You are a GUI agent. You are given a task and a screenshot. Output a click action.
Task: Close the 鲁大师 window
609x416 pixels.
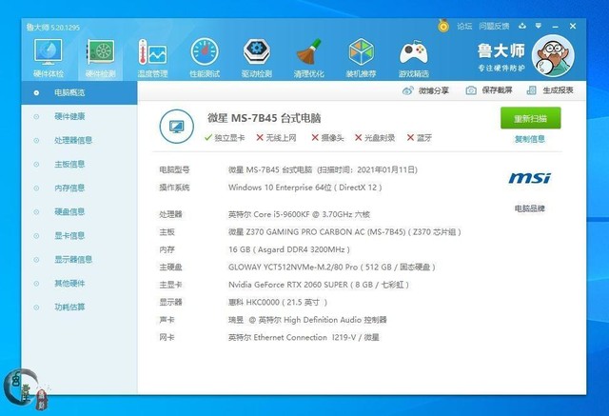point(573,26)
